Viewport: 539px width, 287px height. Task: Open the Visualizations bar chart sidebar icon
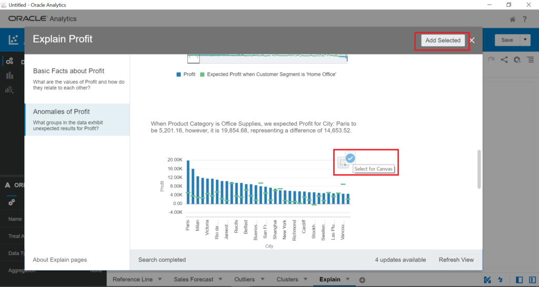click(9, 76)
